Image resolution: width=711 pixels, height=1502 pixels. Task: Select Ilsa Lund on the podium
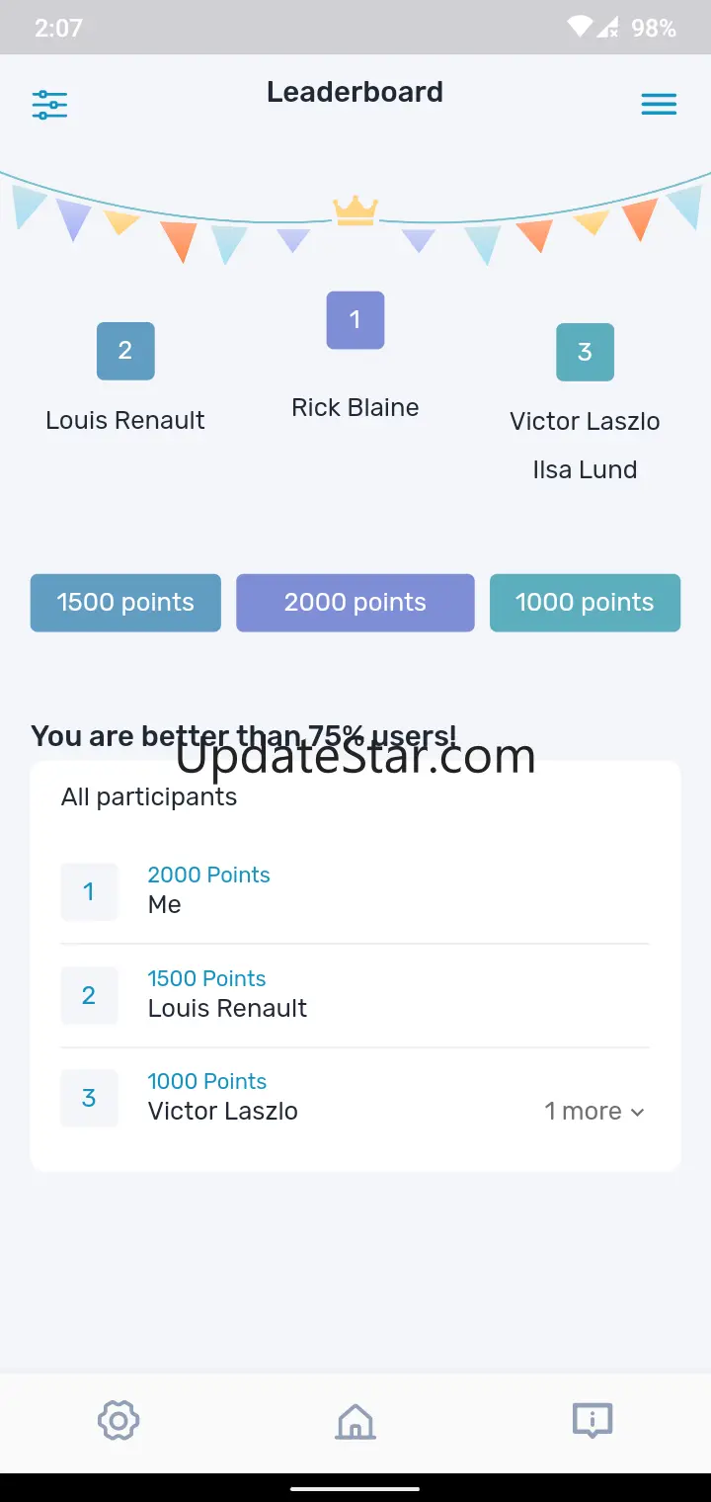pyautogui.click(x=585, y=469)
